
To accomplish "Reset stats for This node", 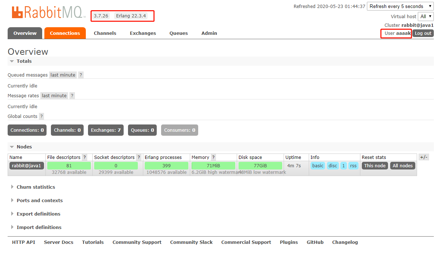I will point(375,165).
